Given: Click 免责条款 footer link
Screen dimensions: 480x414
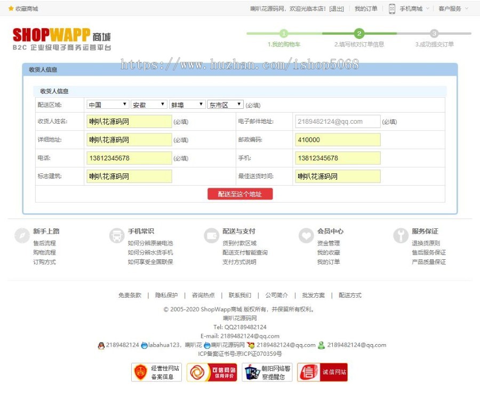Looking at the screenshot, I should tap(130, 295).
